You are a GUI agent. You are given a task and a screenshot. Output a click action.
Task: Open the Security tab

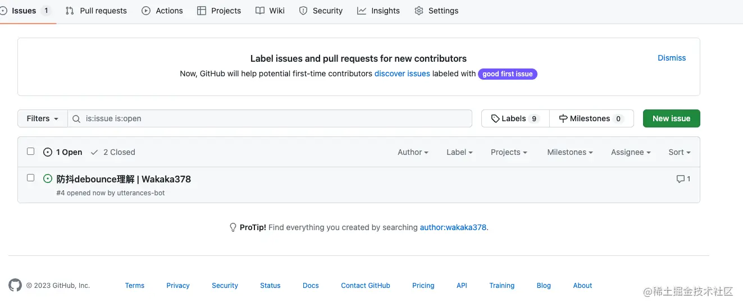pos(321,11)
